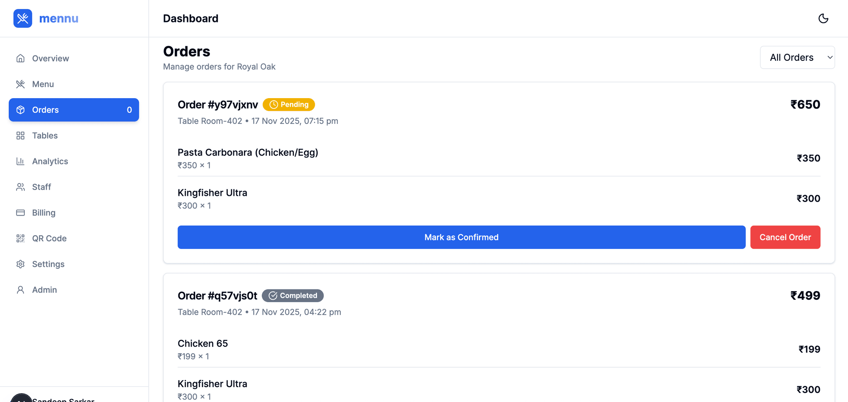848x402 pixels.
Task: Click the Settings gear icon
Action: 21,264
